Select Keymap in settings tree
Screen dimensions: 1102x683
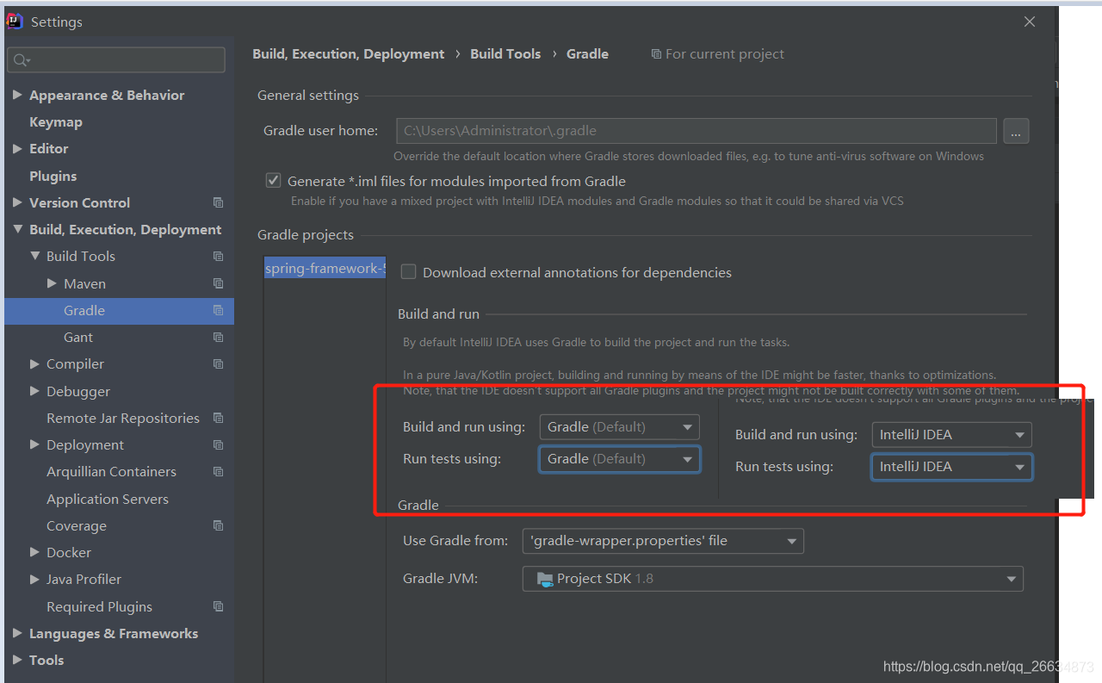(56, 121)
